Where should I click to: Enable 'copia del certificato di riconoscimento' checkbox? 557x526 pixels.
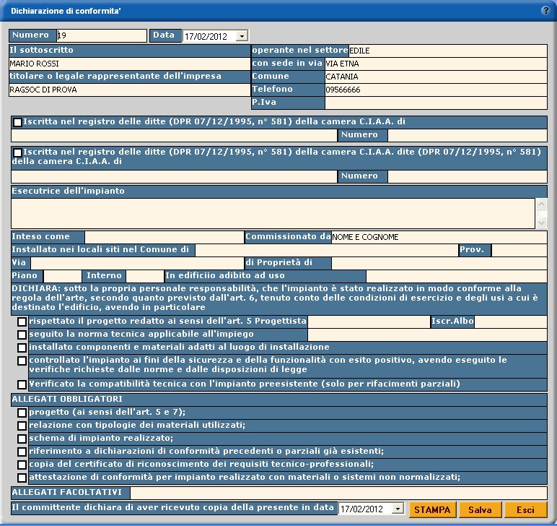22,465
